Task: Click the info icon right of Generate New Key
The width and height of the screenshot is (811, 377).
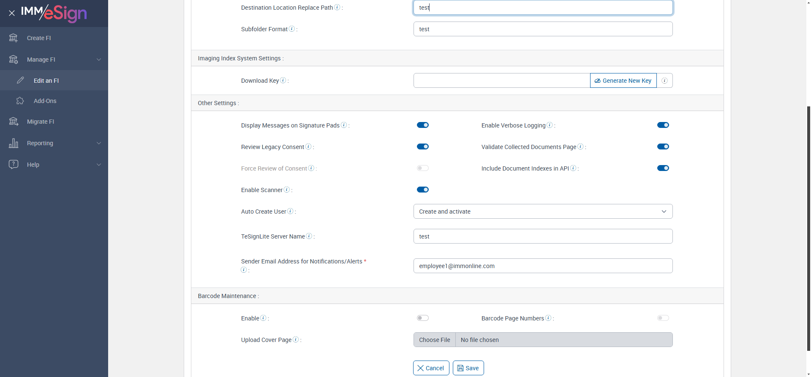Action: point(664,81)
